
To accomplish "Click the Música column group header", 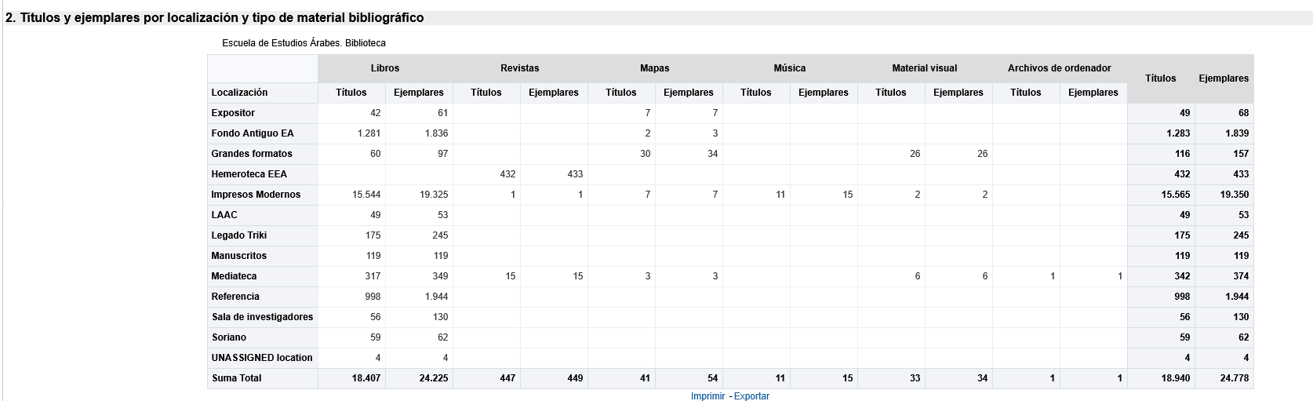I will [x=790, y=68].
